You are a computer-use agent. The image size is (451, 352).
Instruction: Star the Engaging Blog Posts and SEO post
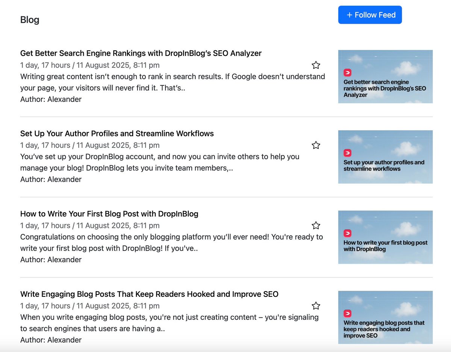pos(316,306)
